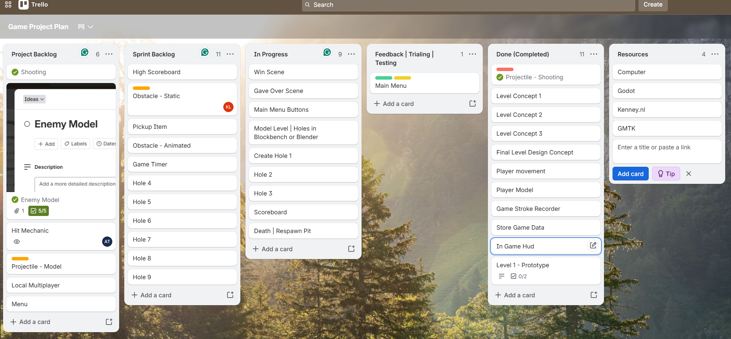
Task: Click the Create button
Action: click(653, 5)
